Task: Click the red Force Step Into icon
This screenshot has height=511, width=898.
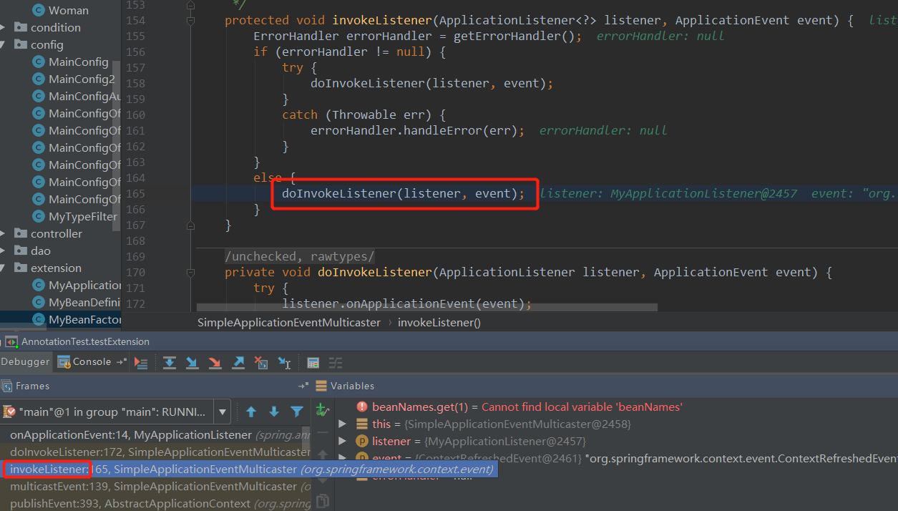Action: (x=215, y=363)
